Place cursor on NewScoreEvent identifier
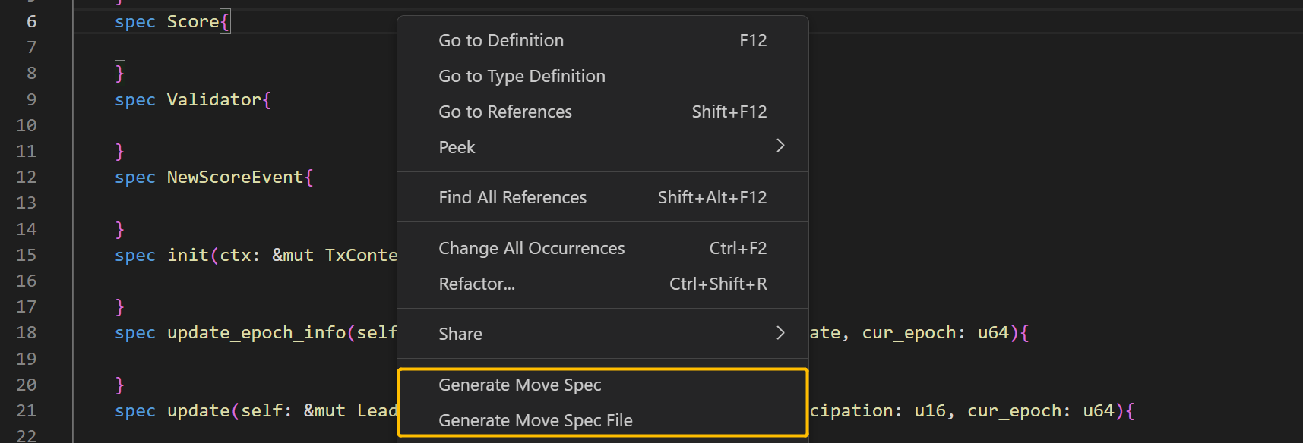The height and width of the screenshot is (443, 1303). (235, 177)
